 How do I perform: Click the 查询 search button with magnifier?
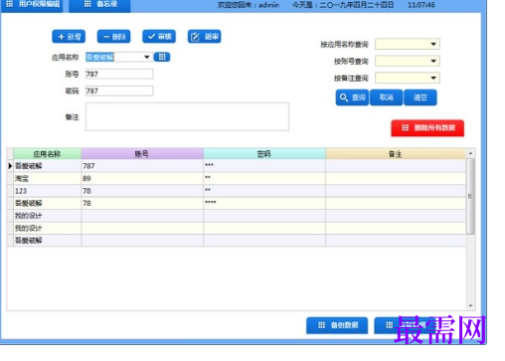point(352,97)
